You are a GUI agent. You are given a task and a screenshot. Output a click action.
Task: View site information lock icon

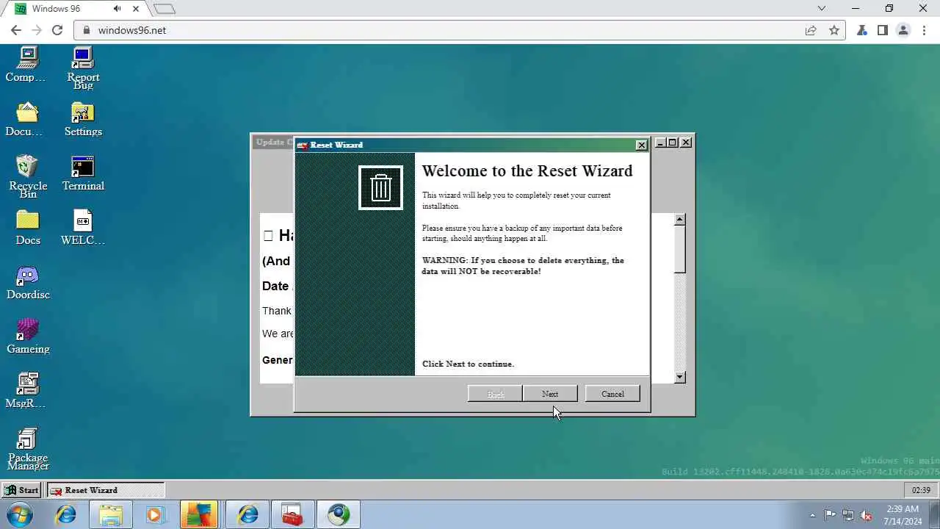[87, 30]
